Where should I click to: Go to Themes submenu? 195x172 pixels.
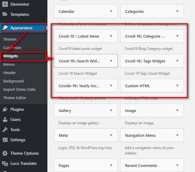click(10, 39)
